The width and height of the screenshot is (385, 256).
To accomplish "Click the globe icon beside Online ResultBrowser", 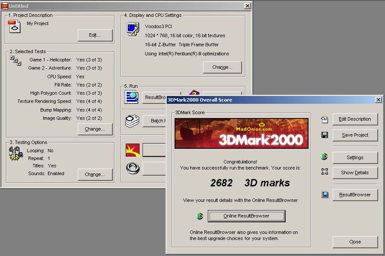I will click(x=200, y=216).
